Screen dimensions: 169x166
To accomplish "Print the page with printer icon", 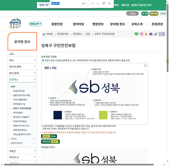I will point(151,34).
